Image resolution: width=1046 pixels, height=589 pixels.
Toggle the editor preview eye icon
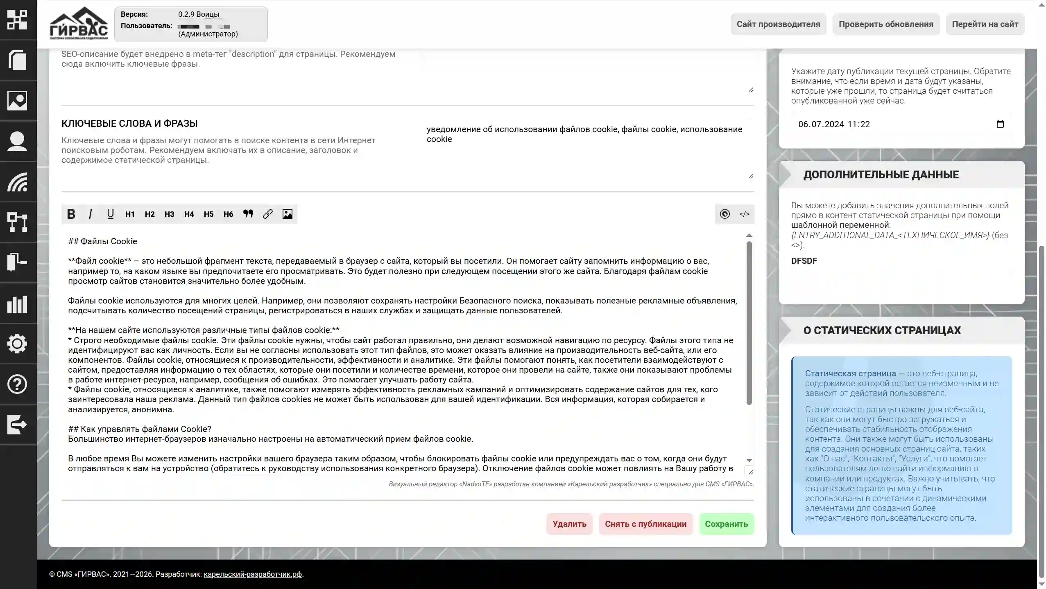tap(725, 214)
